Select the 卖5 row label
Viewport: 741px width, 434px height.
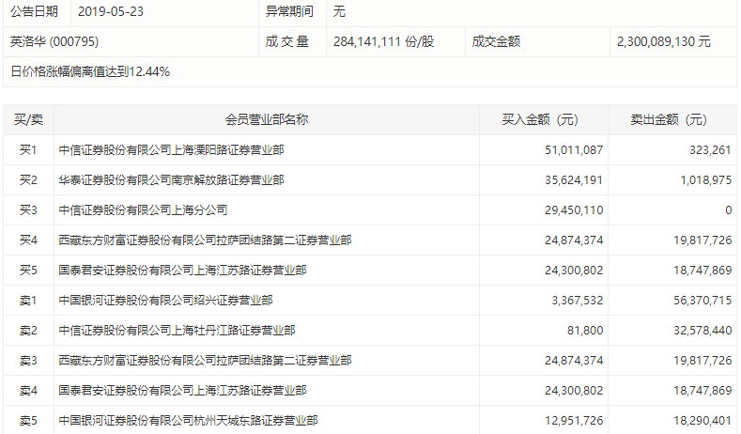[x=28, y=420]
